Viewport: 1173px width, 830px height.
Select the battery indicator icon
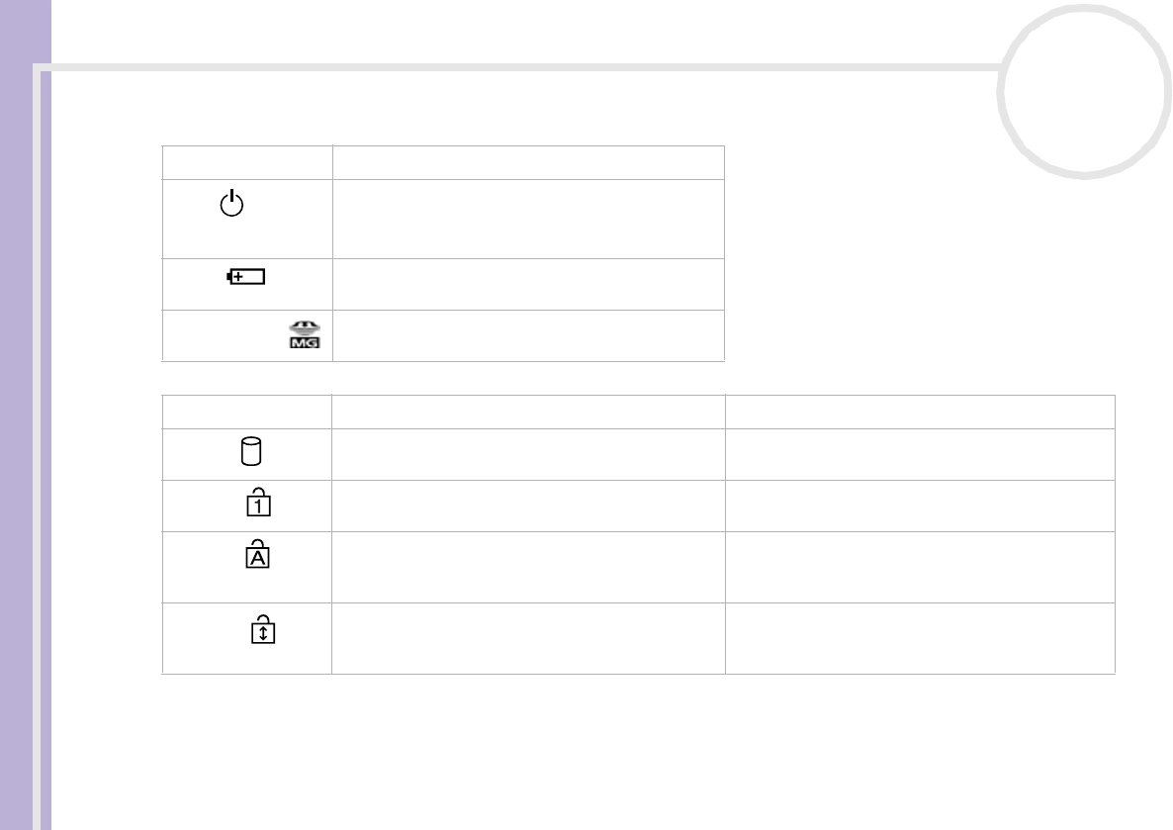click(x=246, y=278)
